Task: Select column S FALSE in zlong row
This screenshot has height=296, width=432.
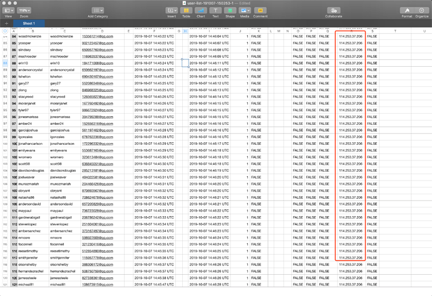Action: click(373, 90)
